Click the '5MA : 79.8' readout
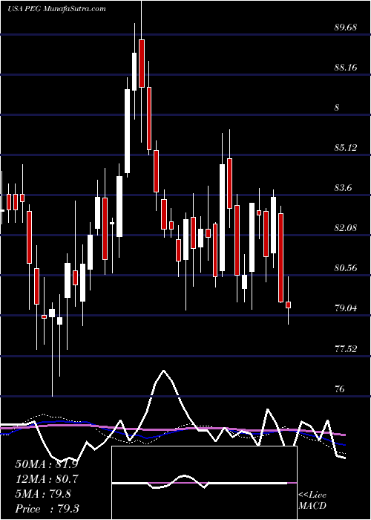371x520 pixels. [43, 494]
